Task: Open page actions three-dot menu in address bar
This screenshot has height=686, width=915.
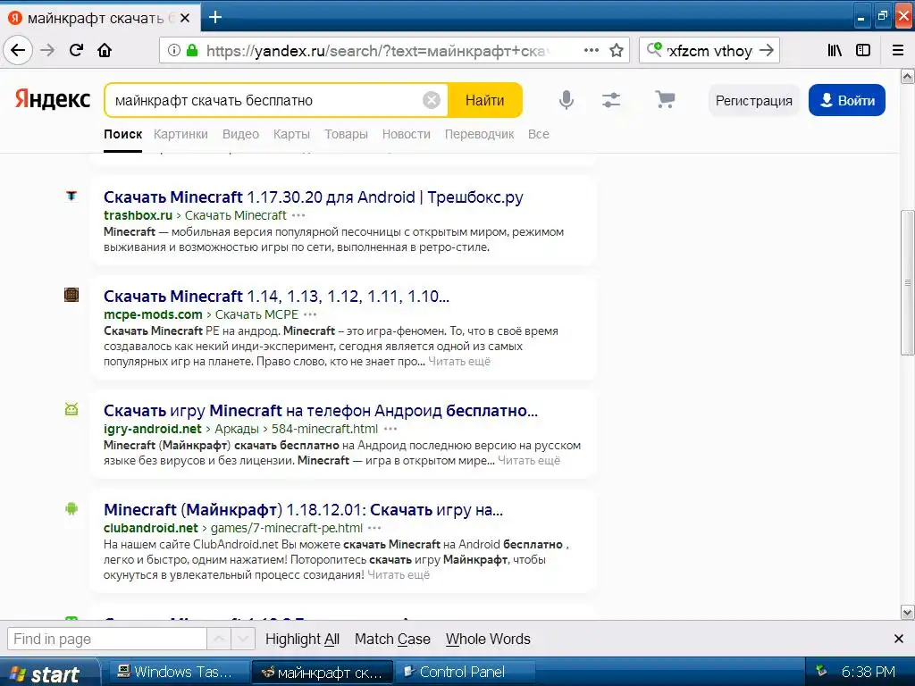Action: 592,50
